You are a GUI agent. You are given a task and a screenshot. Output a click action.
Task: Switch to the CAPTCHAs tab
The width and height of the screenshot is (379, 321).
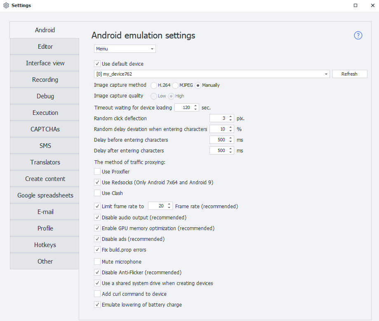(45, 129)
